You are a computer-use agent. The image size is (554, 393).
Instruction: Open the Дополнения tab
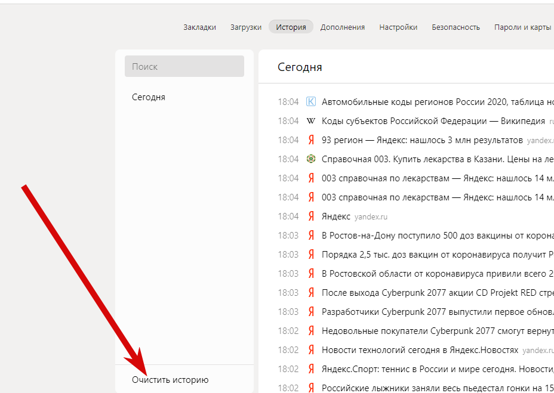342,27
